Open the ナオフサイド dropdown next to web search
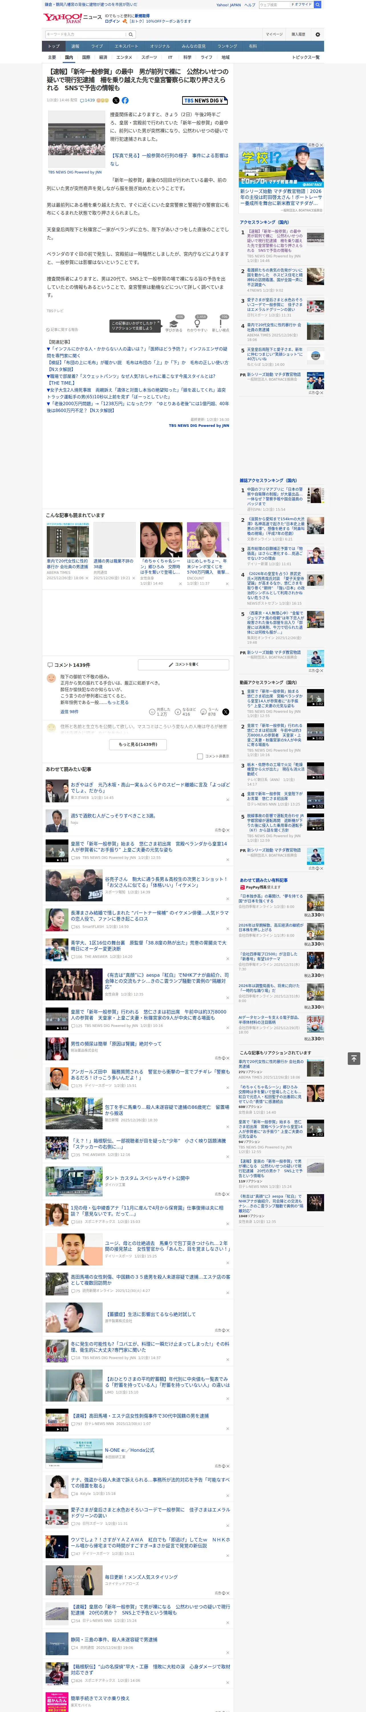366x1712 pixels. [x=301, y=5]
